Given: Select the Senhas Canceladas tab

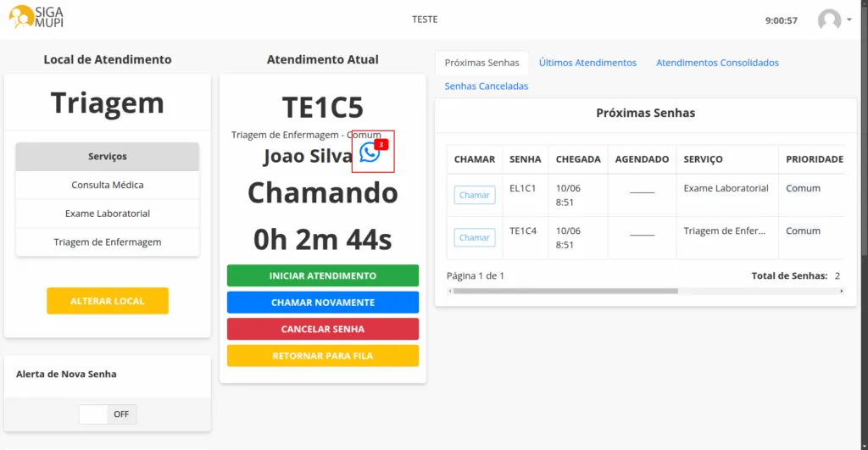Looking at the screenshot, I should coord(486,86).
